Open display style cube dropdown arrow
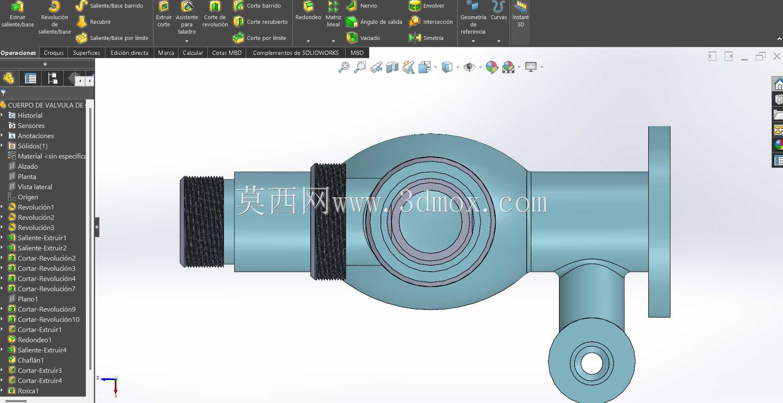This screenshot has height=403, width=783. click(458, 67)
